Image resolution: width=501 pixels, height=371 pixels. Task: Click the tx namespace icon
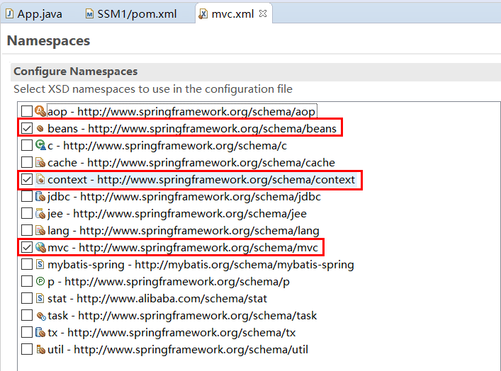[40, 332]
